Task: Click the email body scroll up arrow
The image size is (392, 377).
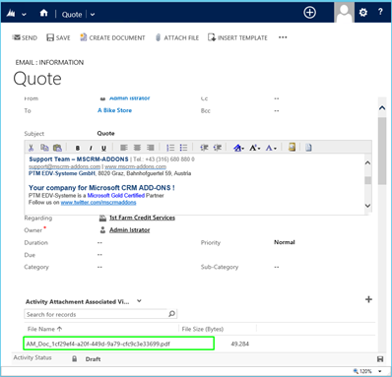Action: 368,162
